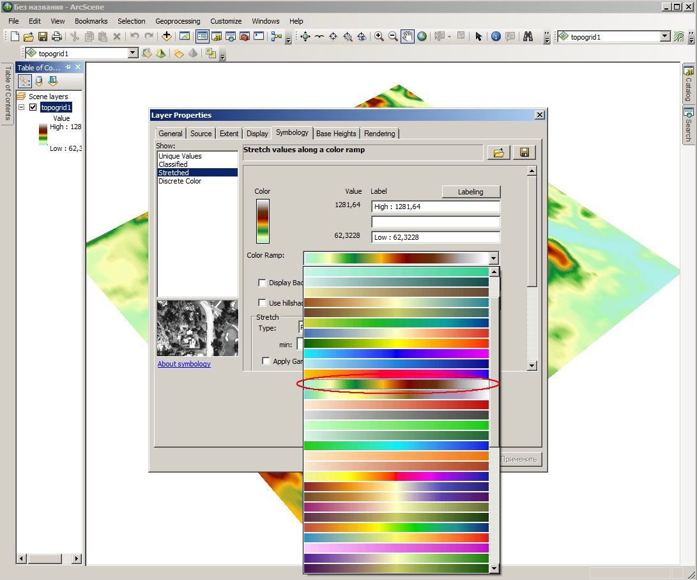
Task: Click the ramp list scroll-down arrow
Action: pos(494,568)
